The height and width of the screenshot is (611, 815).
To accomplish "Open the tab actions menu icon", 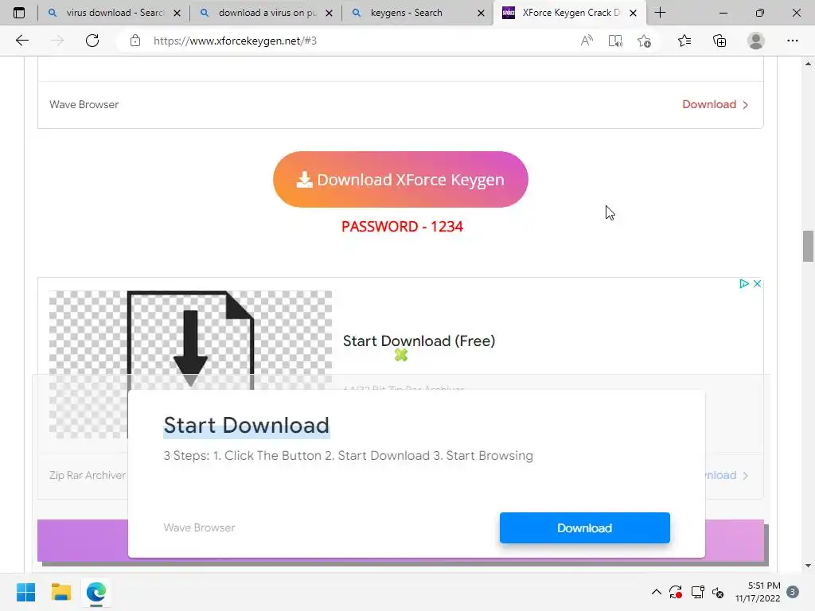I will [19, 13].
